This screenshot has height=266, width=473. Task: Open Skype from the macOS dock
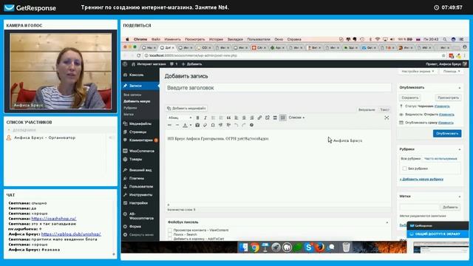coord(308,248)
